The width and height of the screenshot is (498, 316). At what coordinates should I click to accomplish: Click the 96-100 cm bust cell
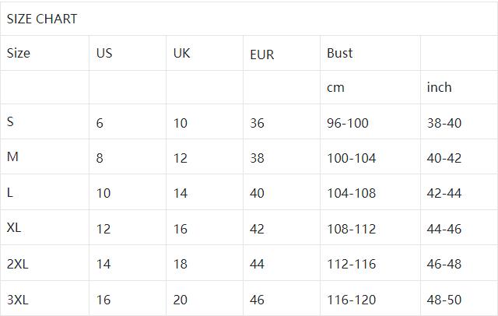click(x=348, y=123)
